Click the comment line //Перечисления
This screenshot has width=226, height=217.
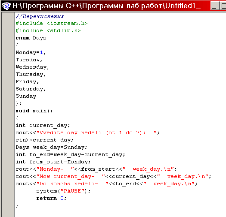click(40, 16)
